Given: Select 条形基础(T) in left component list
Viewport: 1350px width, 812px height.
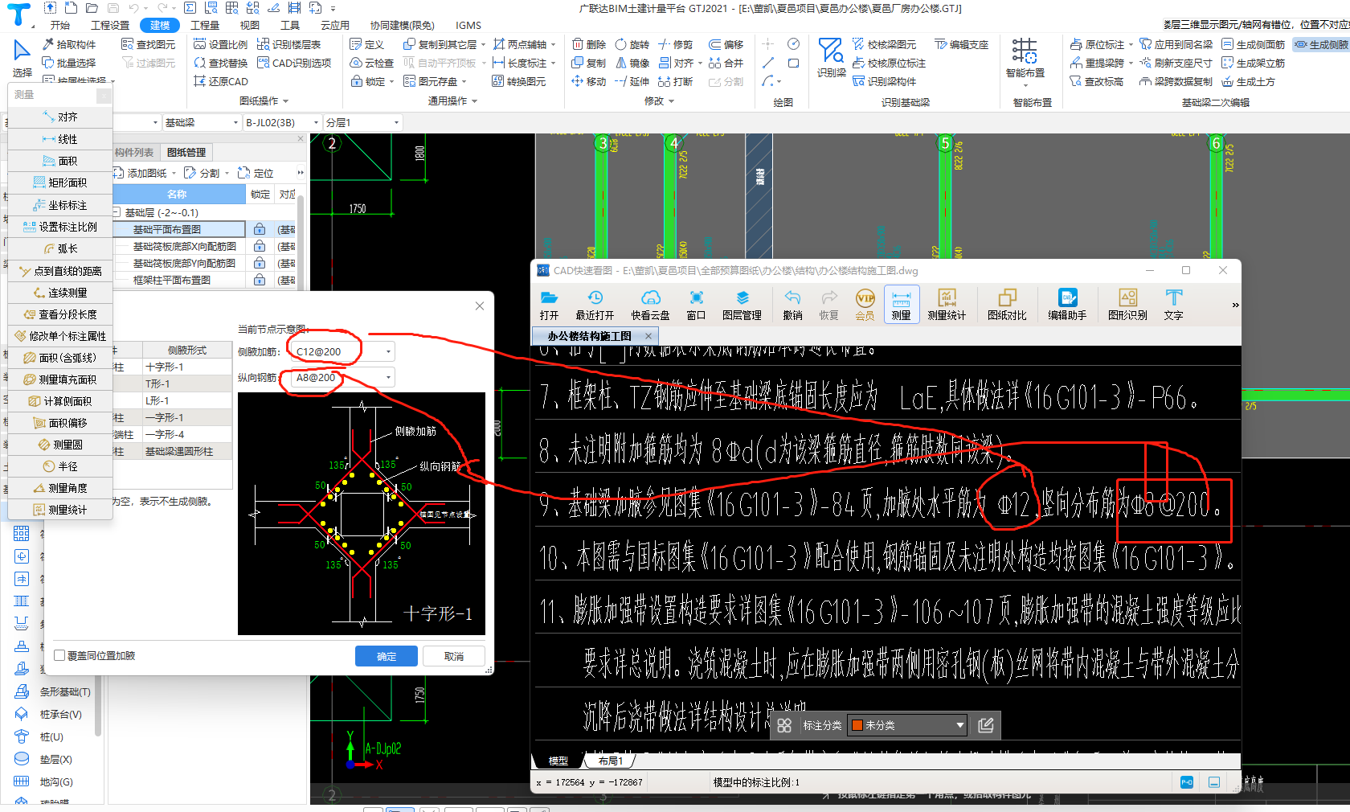Looking at the screenshot, I should point(55,691).
